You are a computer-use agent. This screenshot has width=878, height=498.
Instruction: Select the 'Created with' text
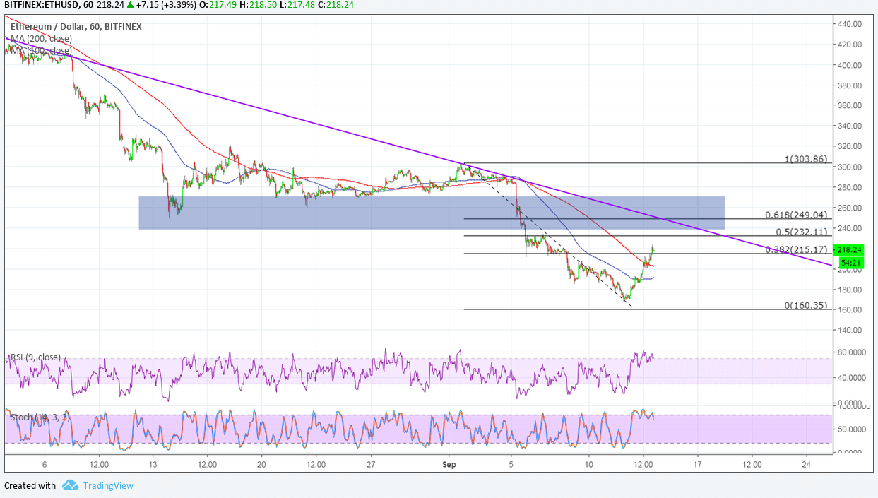[30, 486]
